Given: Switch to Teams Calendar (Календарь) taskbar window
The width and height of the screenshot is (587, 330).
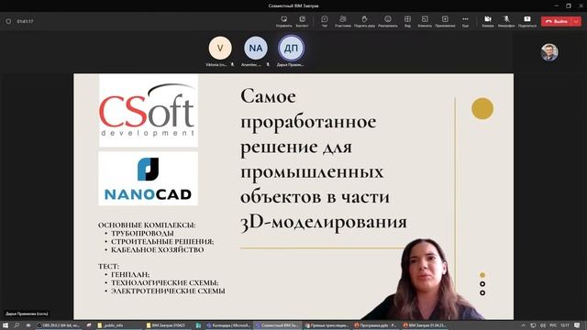Looking at the screenshot, I should pyautogui.click(x=228, y=325).
